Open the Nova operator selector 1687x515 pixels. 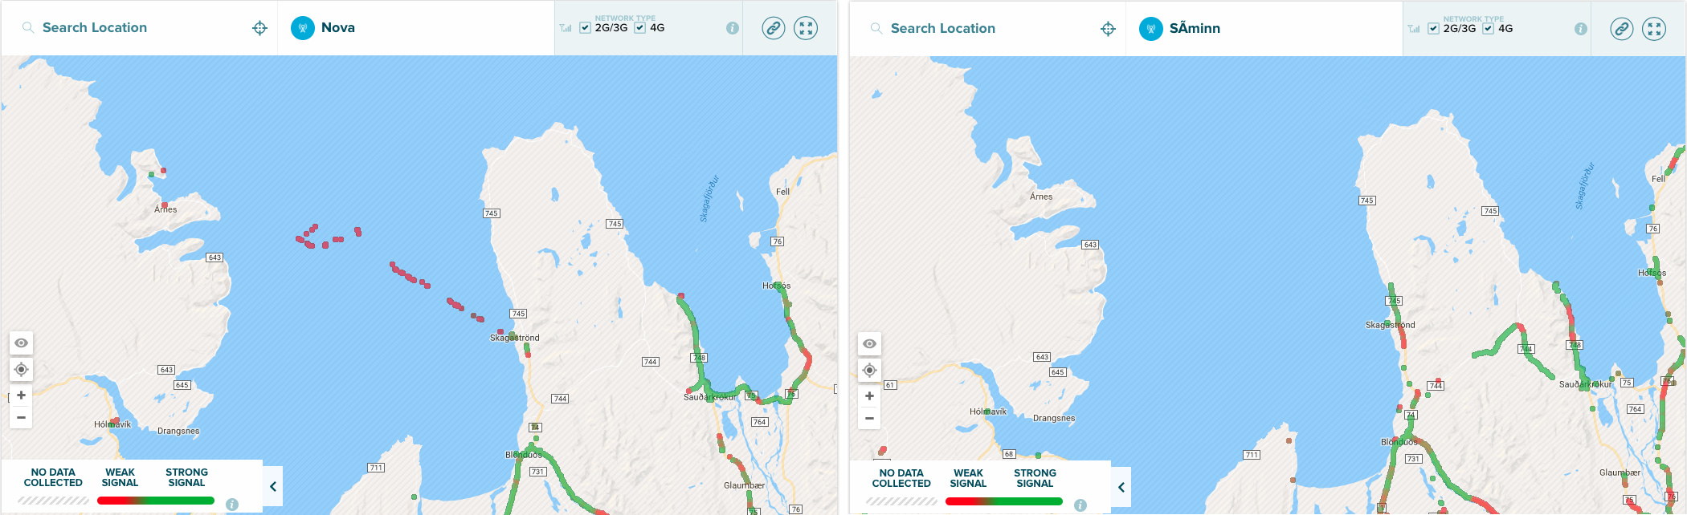pyautogui.click(x=337, y=28)
